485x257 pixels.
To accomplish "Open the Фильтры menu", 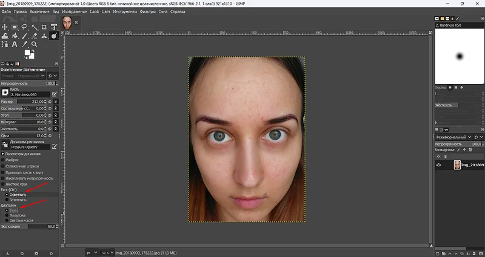I will tap(147, 11).
